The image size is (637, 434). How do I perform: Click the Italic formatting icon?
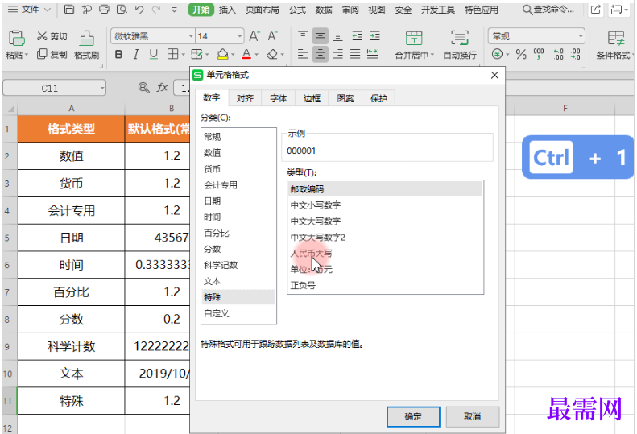[136, 54]
